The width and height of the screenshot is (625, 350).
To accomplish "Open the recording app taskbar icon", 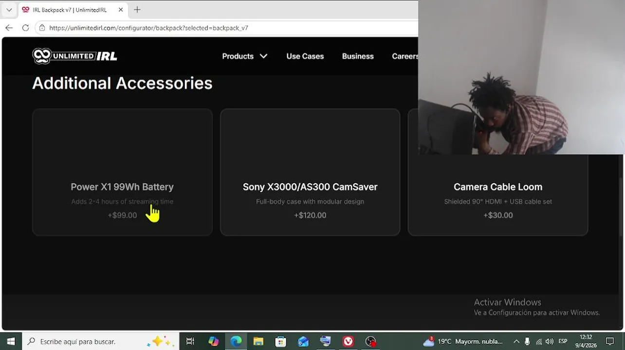I will tap(371, 341).
